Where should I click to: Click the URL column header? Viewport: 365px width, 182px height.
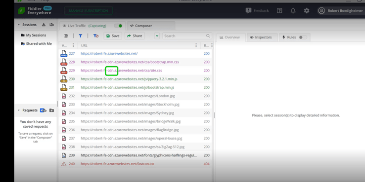84,45
